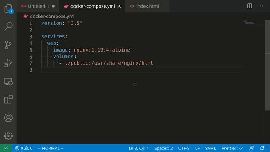
Task: Click the unsaved dot on the Untitled-1 tab
Action: (x=54, y=6)
